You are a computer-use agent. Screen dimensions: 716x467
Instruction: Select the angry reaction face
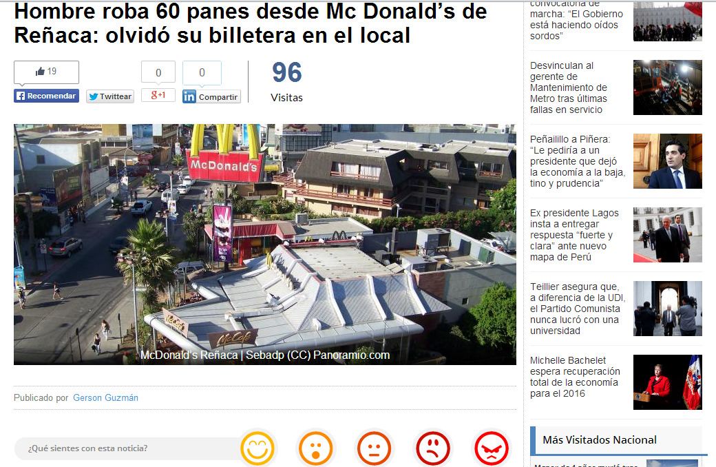492,448
